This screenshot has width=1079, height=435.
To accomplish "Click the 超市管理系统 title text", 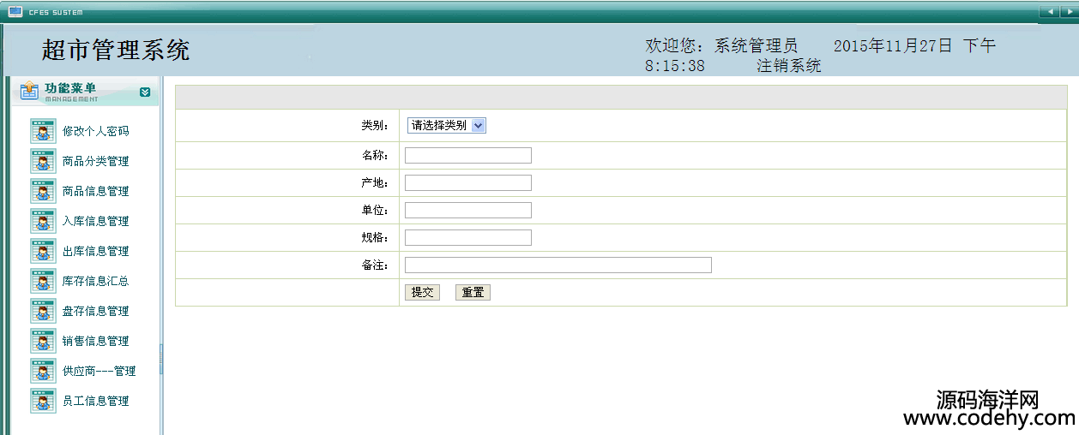I will point(116,50).
